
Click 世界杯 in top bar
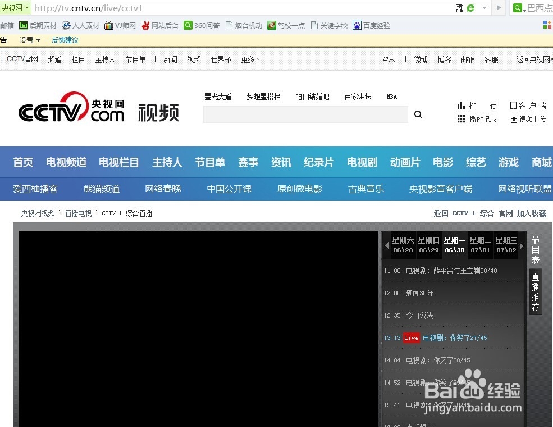pos(221,59)
